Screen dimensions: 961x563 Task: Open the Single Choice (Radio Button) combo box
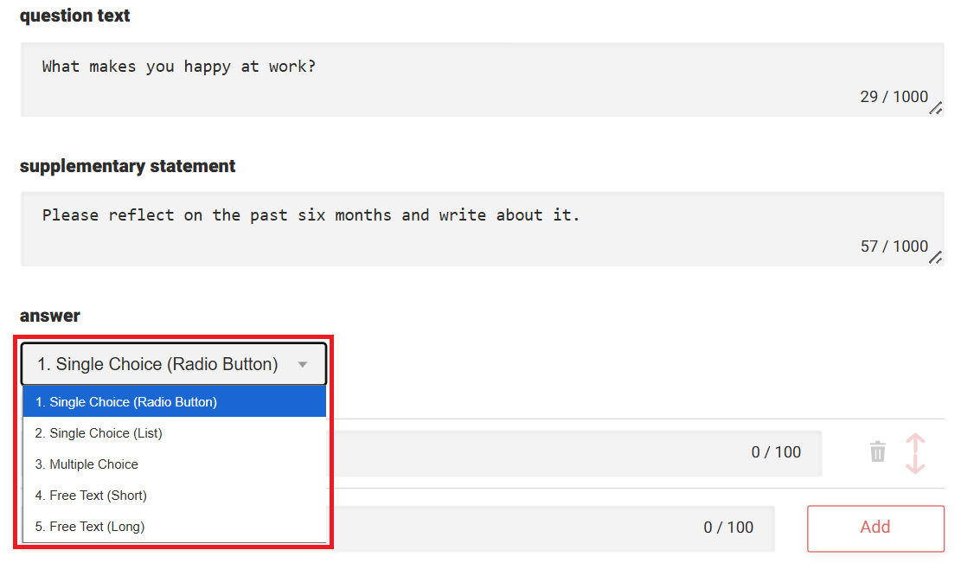(x=173, y=365)
